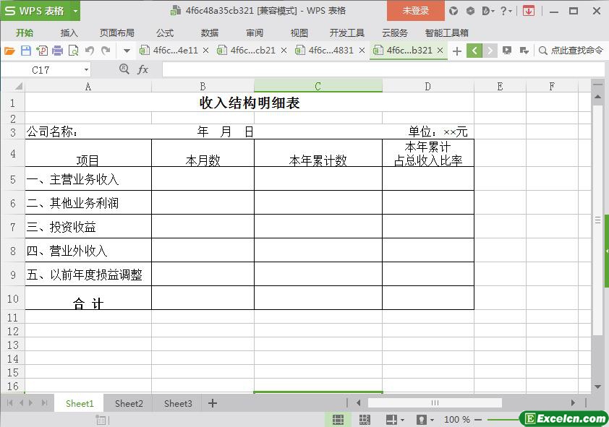
Task: Select Sheet2 worksheet tab
Action: 129,404
